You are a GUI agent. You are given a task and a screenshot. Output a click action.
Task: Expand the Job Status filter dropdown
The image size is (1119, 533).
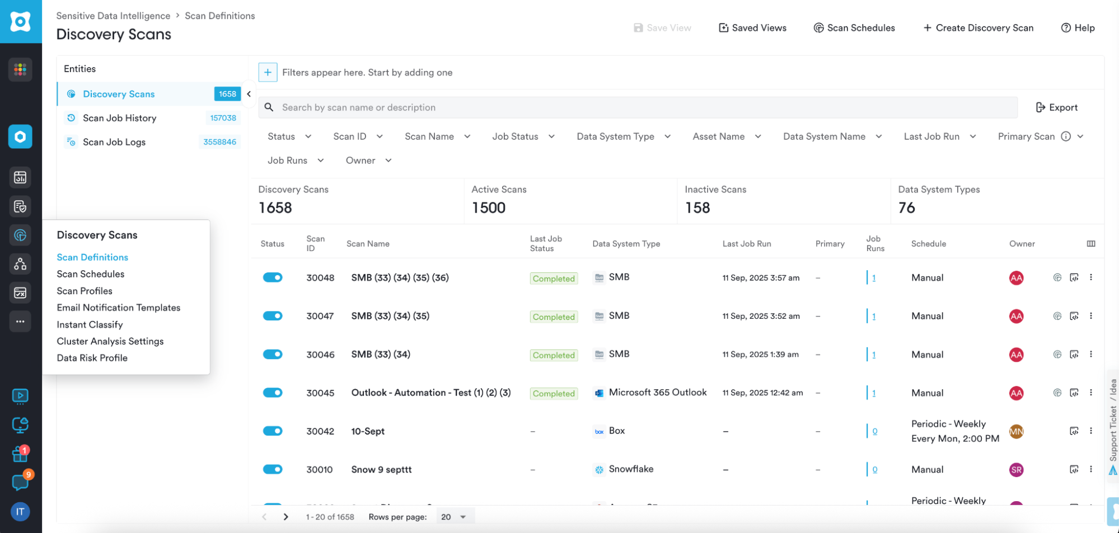click(523, 136)
